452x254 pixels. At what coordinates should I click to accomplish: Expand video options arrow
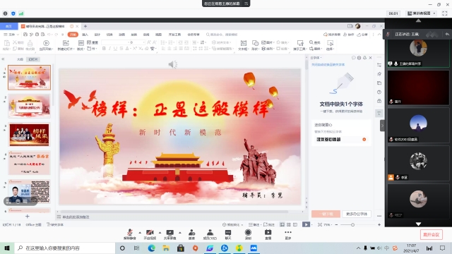tap(160, 232)
